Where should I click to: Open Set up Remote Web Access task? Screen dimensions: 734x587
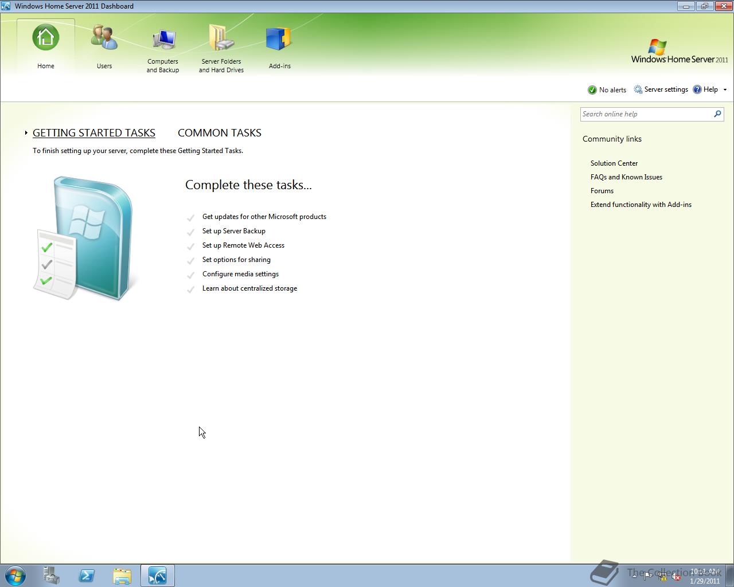click(x=243, y=245)
